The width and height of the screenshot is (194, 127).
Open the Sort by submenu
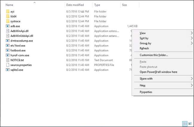[163, 38]
